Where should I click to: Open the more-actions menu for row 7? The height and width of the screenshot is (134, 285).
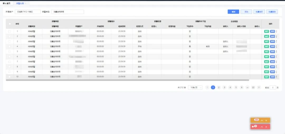click(x=277, y=62)
